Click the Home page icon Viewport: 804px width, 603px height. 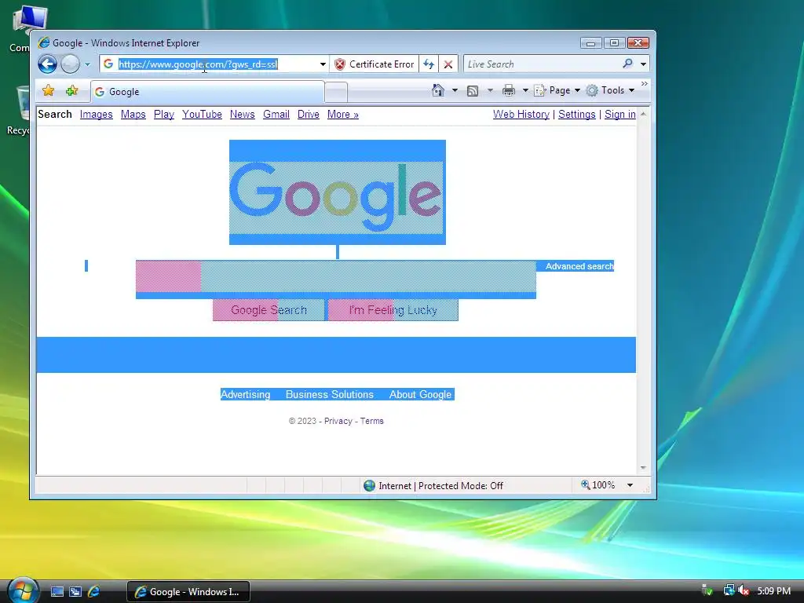438,90
